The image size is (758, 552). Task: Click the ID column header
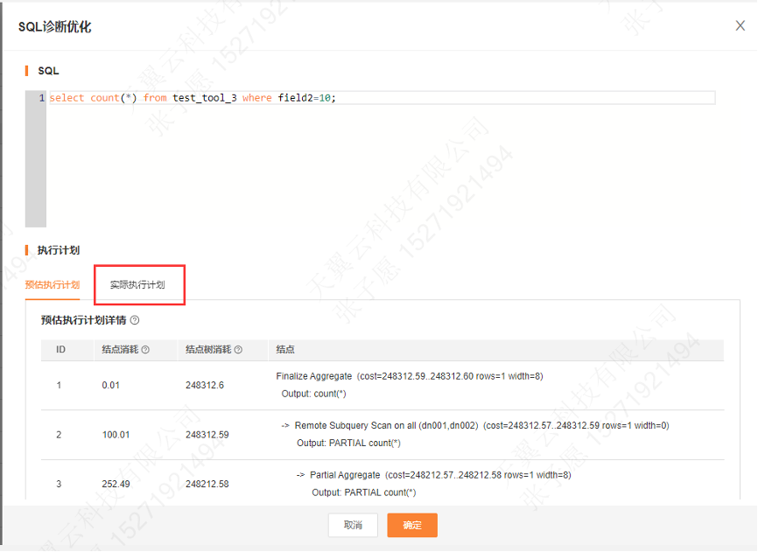click(61, 349)
